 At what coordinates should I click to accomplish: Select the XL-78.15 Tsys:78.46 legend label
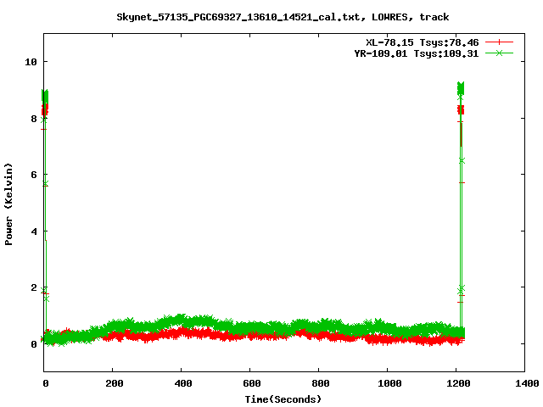tap(423, 42)
